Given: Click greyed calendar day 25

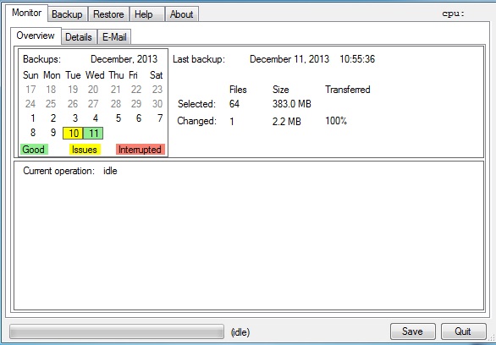Looking at the screenshot, I should tap(51, 104).
